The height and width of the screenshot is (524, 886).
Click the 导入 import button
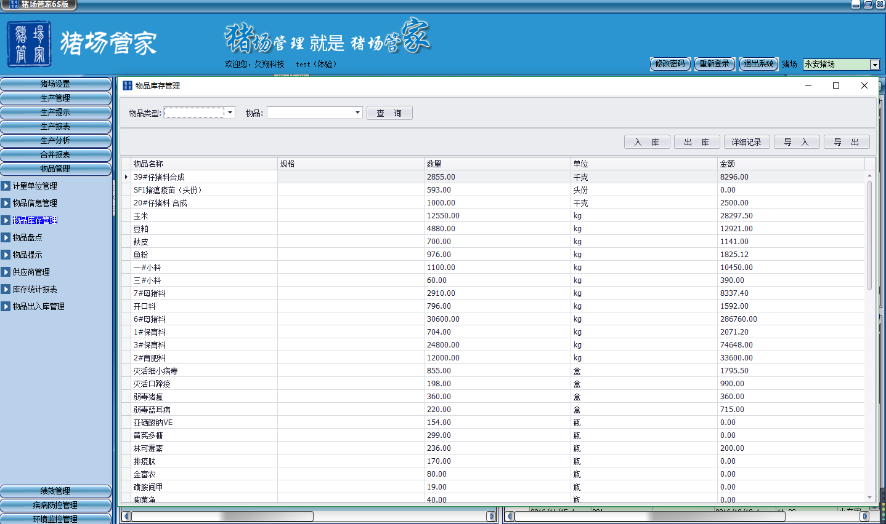coord(797,142)
